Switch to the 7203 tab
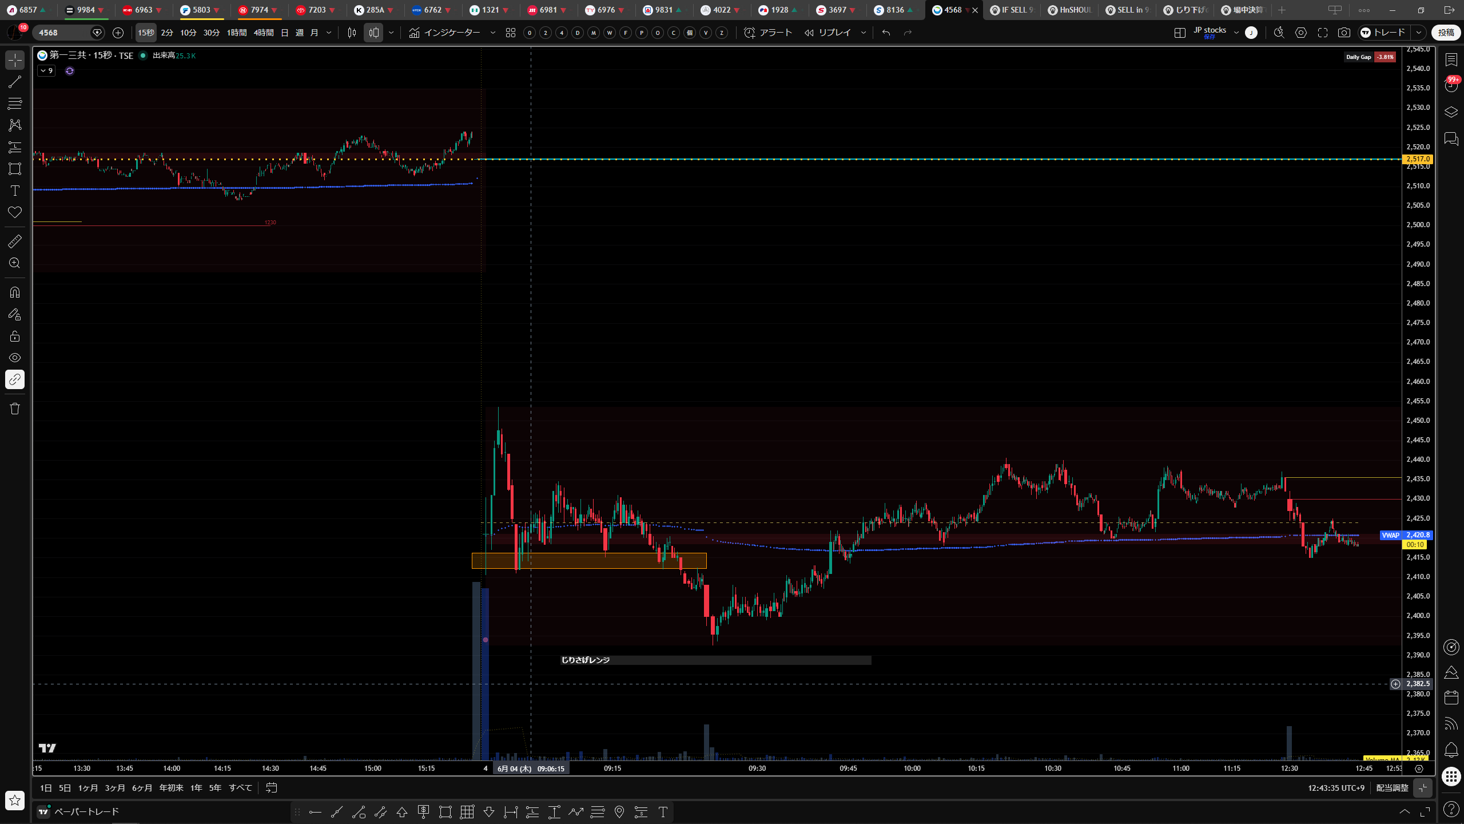The height and width of the screenshot is (824, 1464). [316, 10]
